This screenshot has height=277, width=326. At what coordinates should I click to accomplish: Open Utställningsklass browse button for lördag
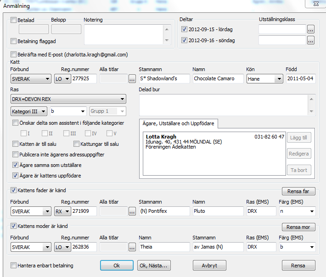[x=310, y=29]
